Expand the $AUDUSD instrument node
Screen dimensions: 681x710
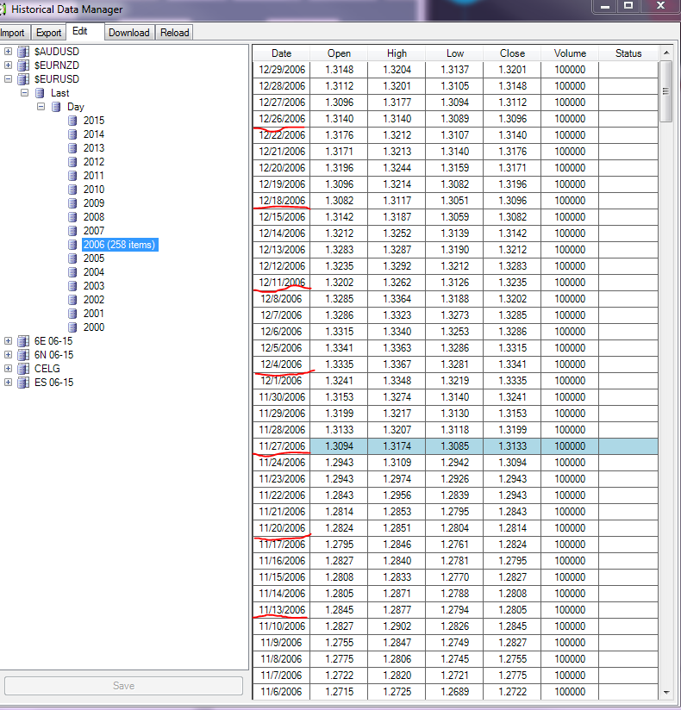8,52
